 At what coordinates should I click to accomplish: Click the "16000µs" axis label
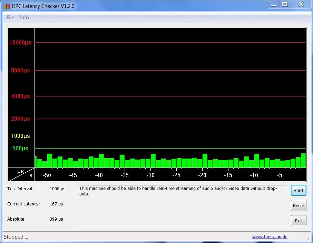[x=20, y=42]
